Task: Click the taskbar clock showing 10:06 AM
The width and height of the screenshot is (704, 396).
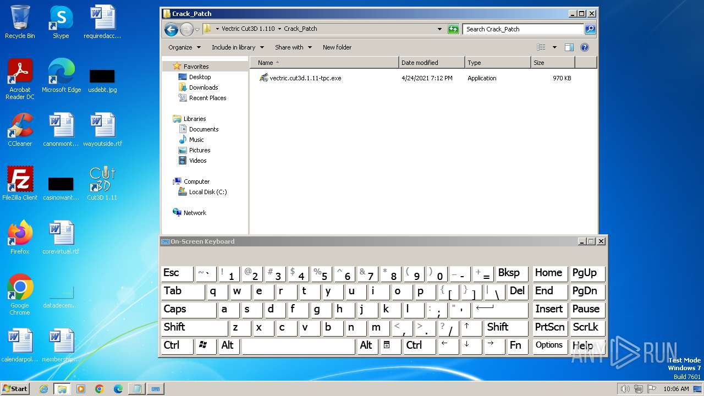Action: point(676,389)
